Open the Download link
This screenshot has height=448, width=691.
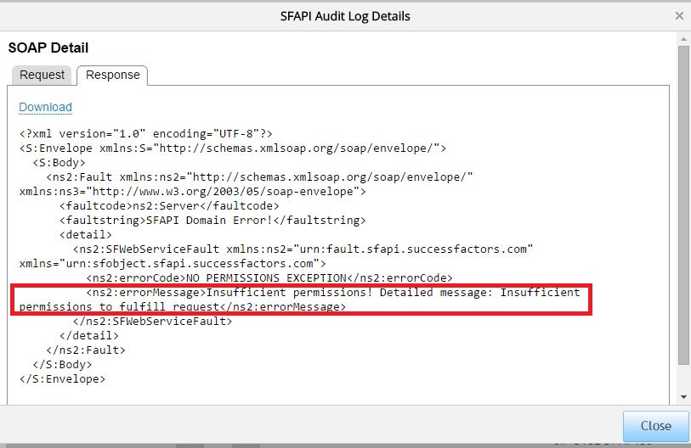(x=45, y=107)
